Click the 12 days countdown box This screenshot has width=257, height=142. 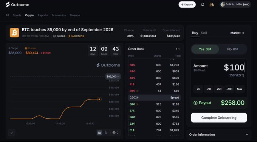93,51
